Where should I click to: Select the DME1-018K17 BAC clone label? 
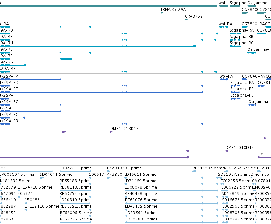(x=124, y=129)
